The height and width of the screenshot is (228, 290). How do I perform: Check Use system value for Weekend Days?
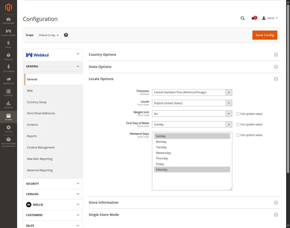(238, 135)
